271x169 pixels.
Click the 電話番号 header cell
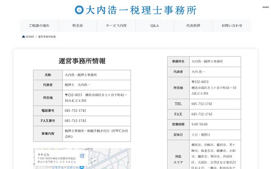48,111
